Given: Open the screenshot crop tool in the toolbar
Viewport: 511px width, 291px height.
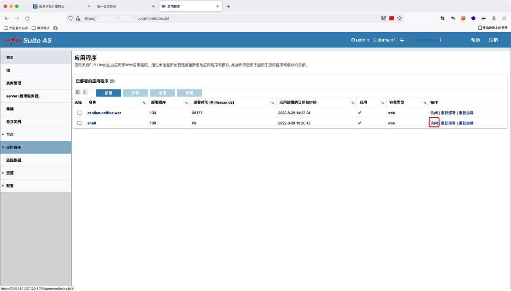Looking at the screenshot, I should click(442, 18).
